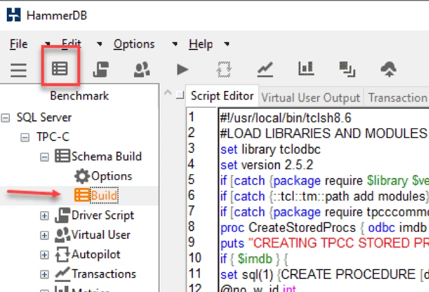Click the Driver Script icon in tree
This screenshot has width=429, height=292.
pyautogui.click(x=63, y=215)
